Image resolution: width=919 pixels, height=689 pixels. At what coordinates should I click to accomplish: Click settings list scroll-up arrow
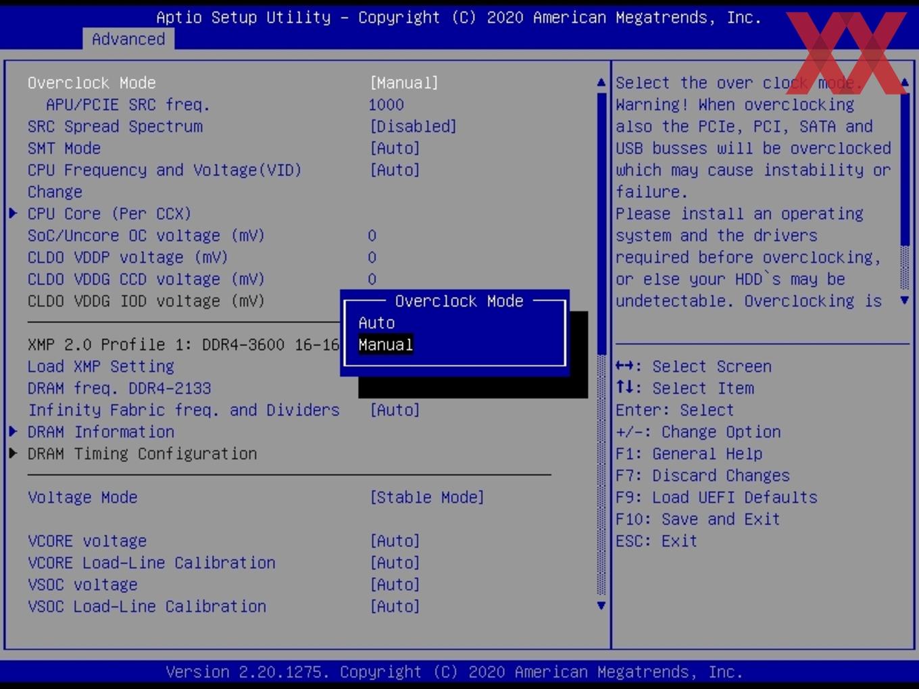tap(601, 82)
